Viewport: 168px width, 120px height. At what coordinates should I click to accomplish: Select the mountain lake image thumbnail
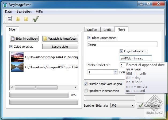tap(17, 67)
